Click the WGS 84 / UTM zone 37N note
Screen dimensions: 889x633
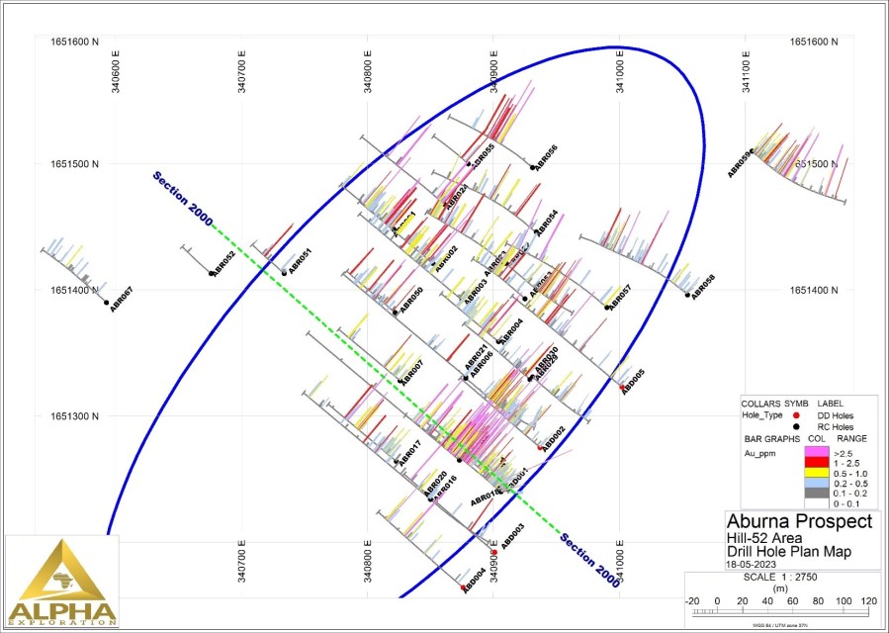pos(780,624)
